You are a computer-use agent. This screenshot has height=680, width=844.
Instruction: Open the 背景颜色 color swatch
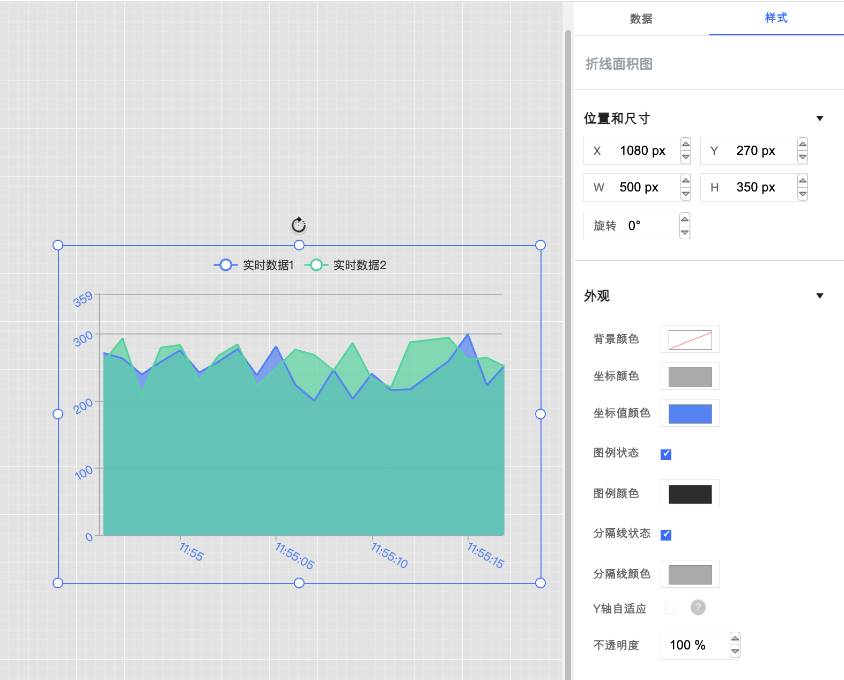690,339
